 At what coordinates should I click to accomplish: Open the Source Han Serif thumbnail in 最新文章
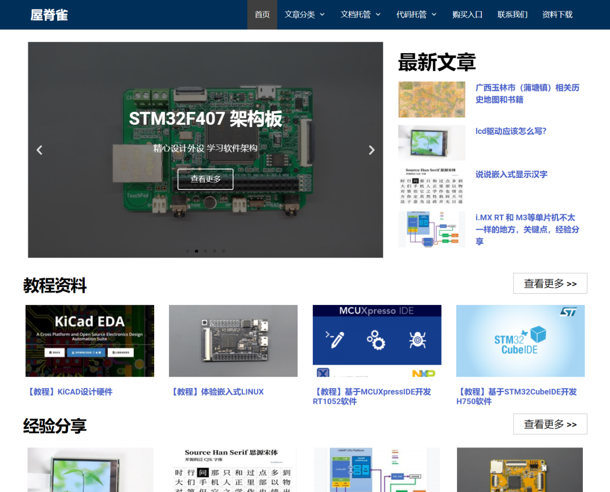432,186
